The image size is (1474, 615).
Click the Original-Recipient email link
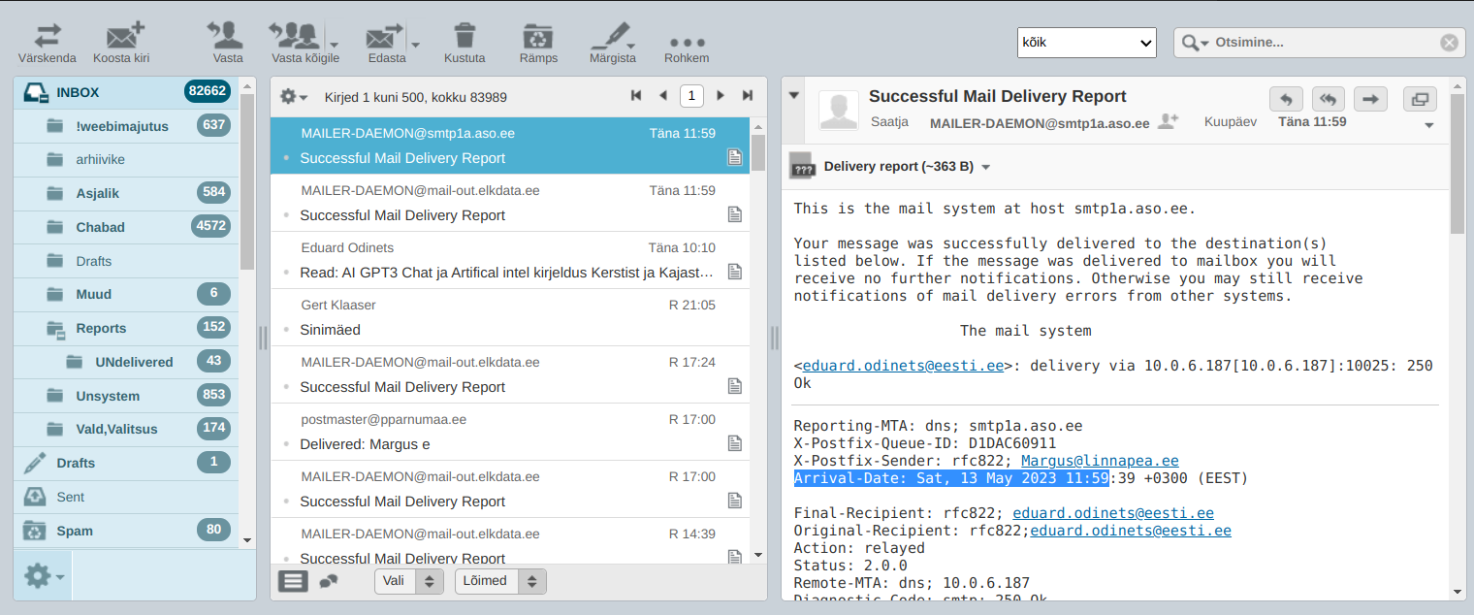pos(1131,531)
